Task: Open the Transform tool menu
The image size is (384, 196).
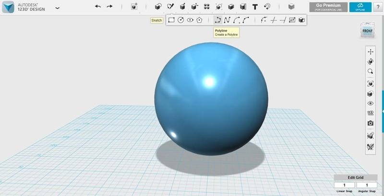Action: [134, 7]
